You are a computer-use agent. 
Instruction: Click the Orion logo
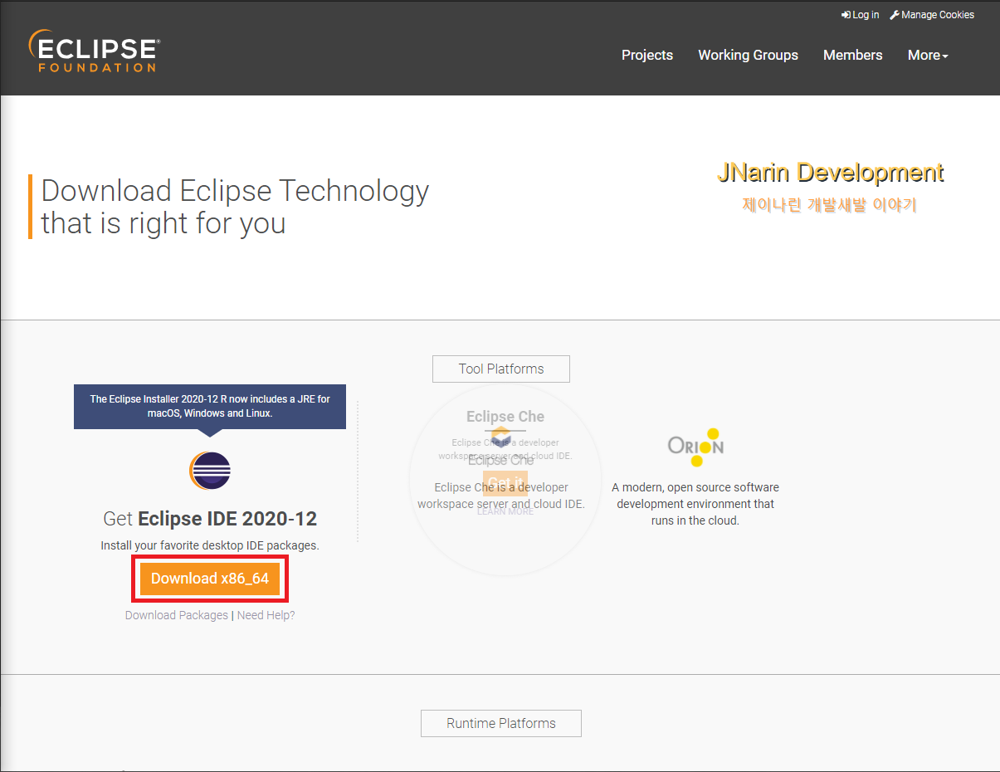pyautogui.click(x=695, y=447)
